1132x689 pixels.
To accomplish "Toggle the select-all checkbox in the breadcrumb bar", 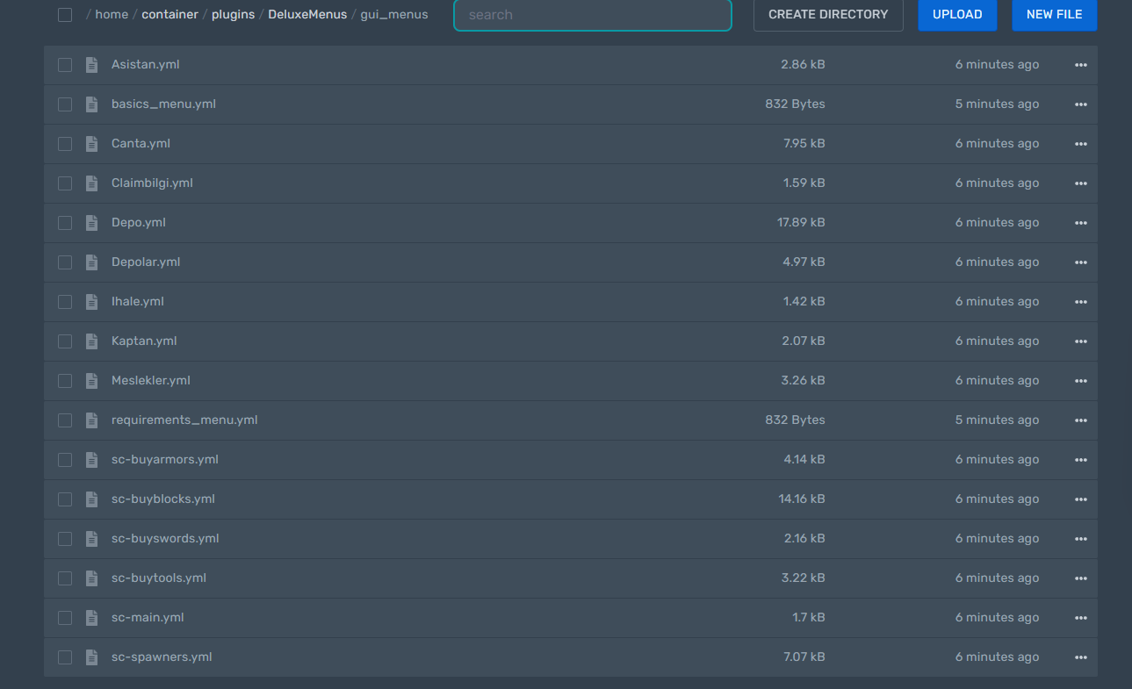I will pos(65,15).
